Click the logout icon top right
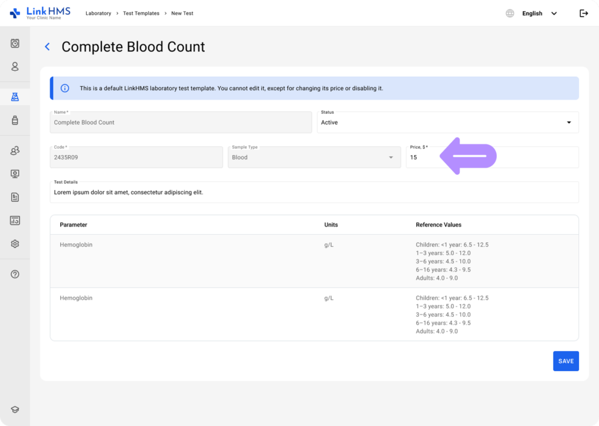599x426 pixels. click(583, 13)
